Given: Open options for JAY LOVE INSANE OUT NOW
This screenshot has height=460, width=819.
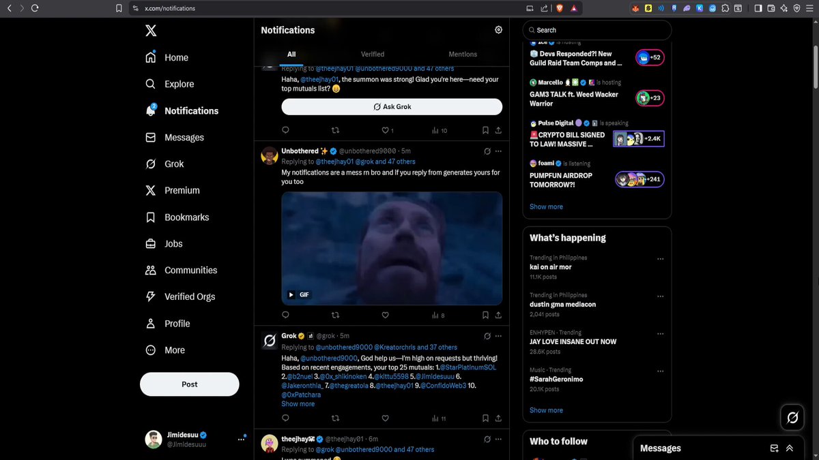Looking at the screenshot, I should point(660,334).
